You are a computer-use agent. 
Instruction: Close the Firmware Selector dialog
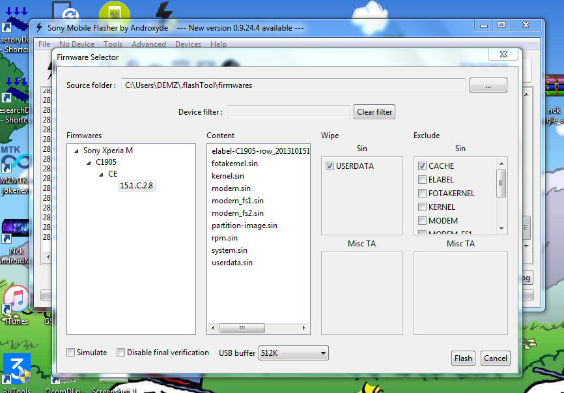(503, 54)
